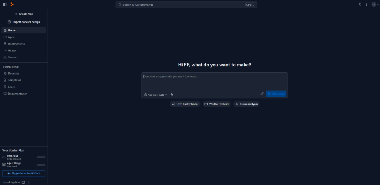Choose the Stock analysis suggestion
The image size is (380, 185).
[246, 104]
